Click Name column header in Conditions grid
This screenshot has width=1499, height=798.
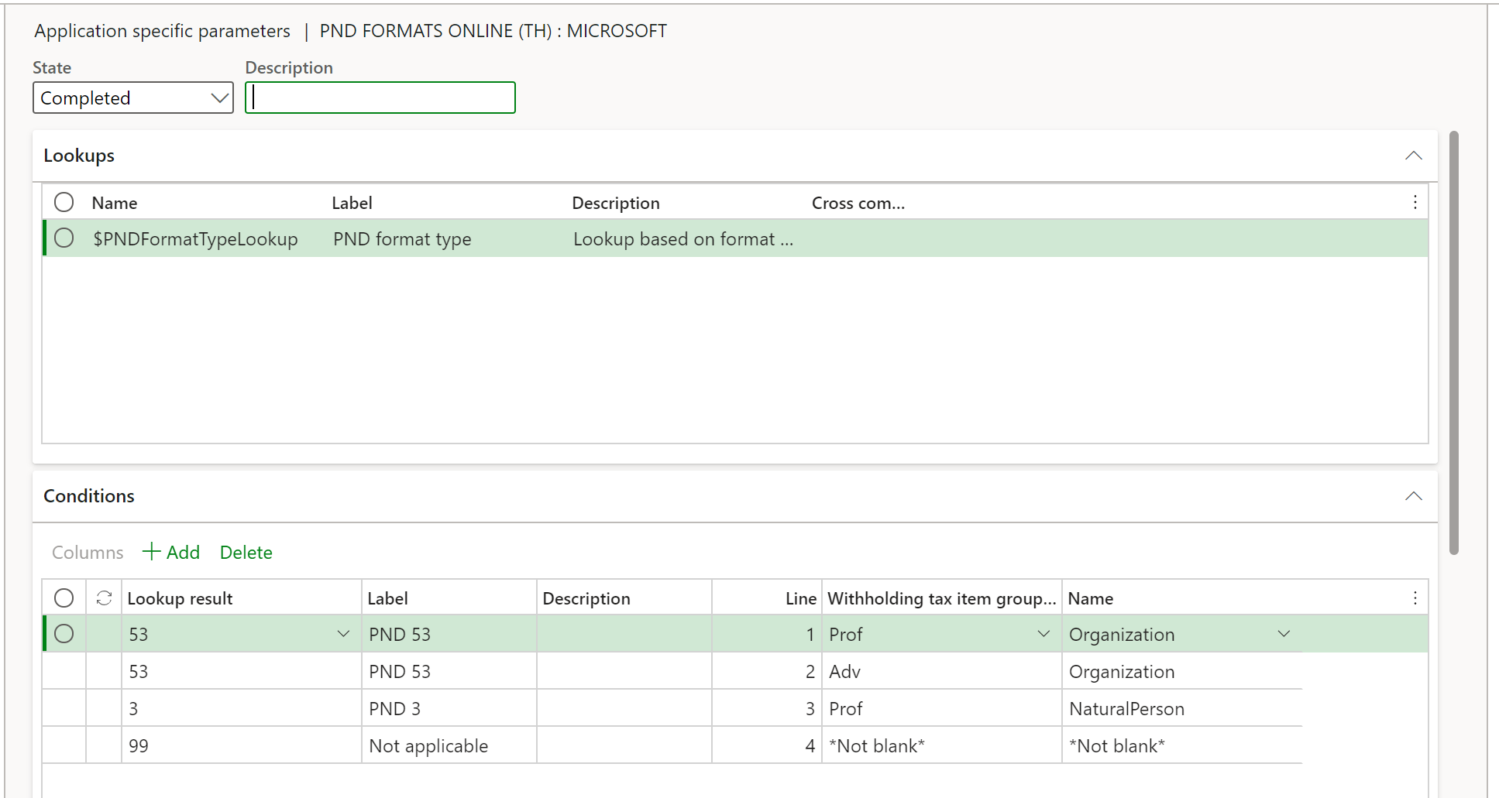(1090, 598)
